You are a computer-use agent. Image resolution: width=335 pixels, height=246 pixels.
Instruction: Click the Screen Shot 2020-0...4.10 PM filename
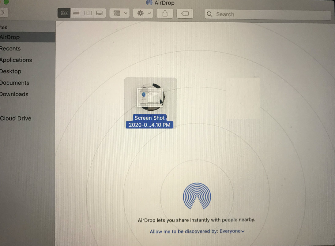tap(149, 121)
